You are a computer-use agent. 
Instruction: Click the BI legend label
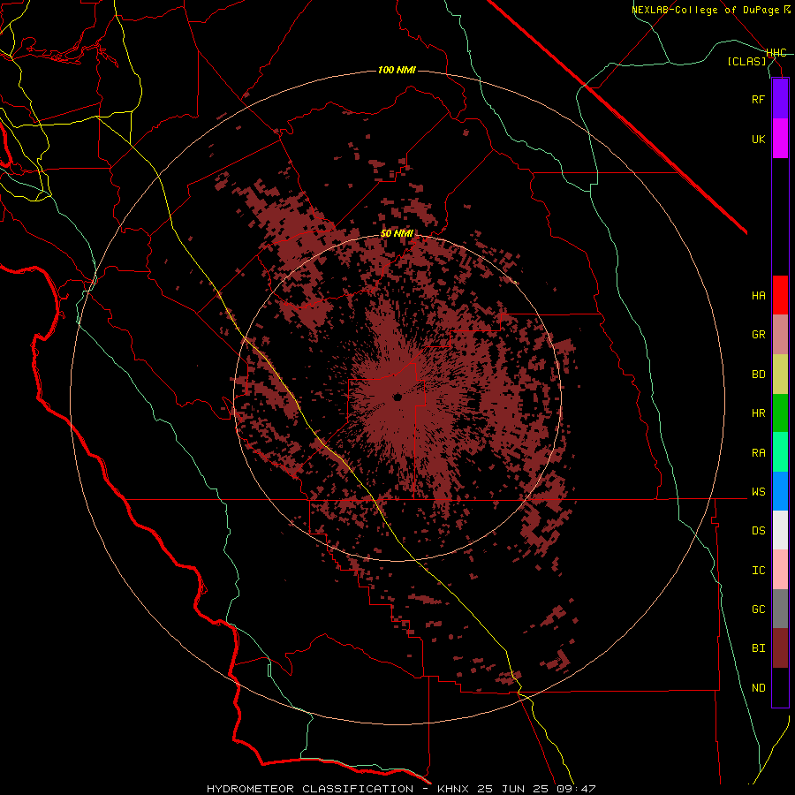758,648
